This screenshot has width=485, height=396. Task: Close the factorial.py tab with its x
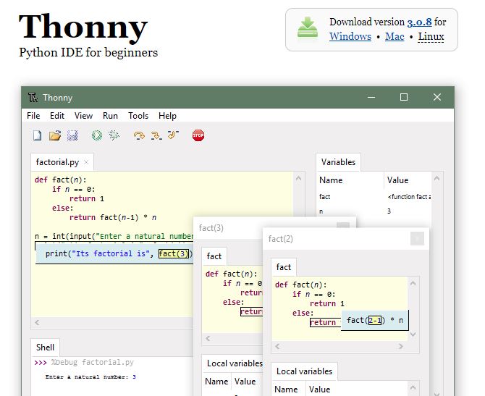point(86,162)
